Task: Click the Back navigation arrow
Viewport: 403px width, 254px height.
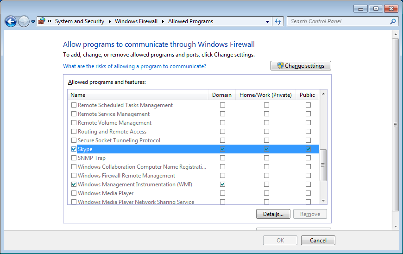Action: (x=11, y=21)
